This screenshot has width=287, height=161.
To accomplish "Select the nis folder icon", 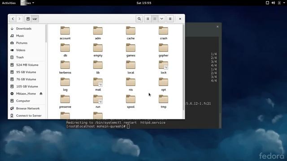I will point(130,82).
